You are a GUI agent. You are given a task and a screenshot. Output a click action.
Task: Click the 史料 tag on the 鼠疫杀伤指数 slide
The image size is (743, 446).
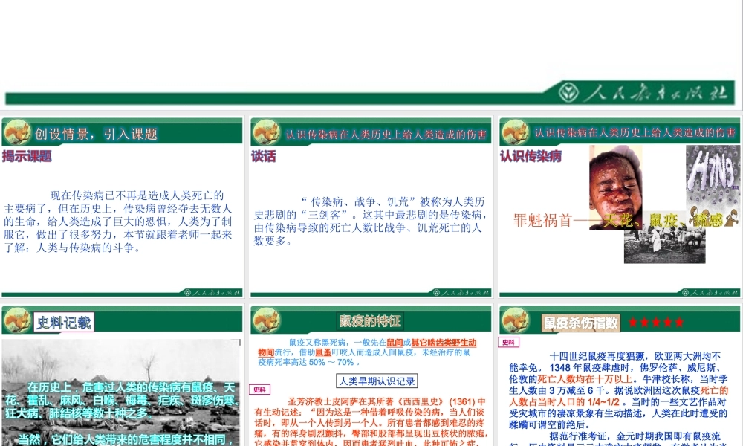click(x=508, y=342)
